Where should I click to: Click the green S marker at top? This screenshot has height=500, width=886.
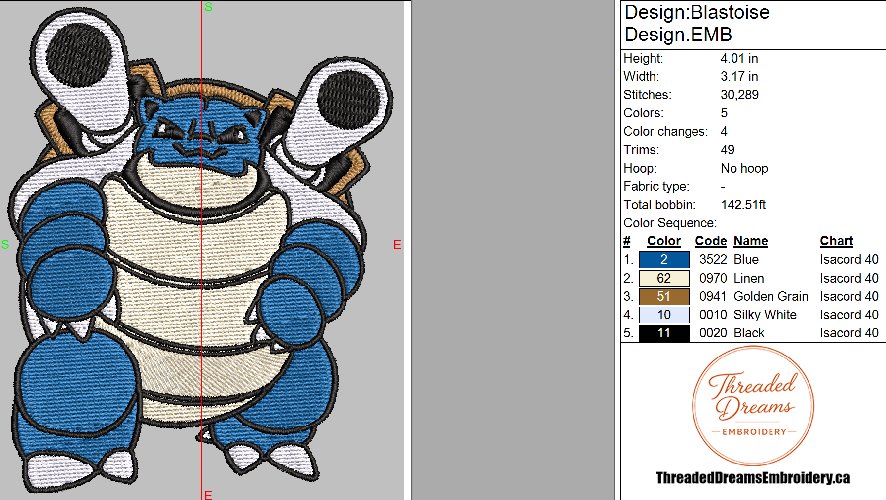(208, 7)
